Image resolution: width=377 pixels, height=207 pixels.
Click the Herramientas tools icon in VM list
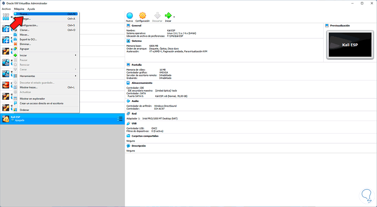6,17
